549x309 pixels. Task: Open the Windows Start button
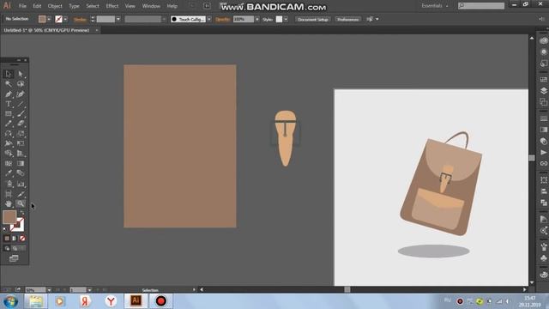(x=10, y=301)
